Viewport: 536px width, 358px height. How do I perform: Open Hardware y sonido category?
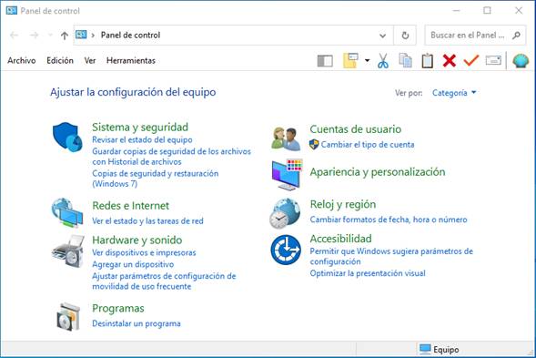137,240
